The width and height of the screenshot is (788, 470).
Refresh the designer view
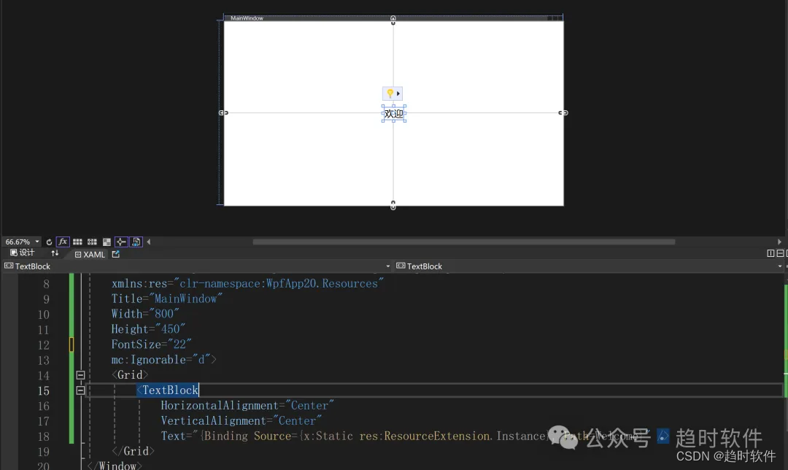pos(48,242)
